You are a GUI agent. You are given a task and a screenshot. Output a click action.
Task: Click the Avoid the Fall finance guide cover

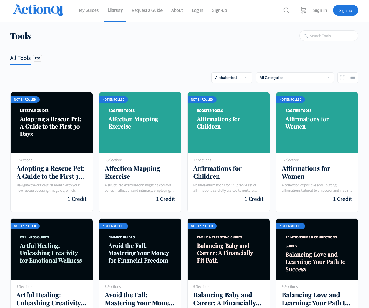click(x=140, y=249)
